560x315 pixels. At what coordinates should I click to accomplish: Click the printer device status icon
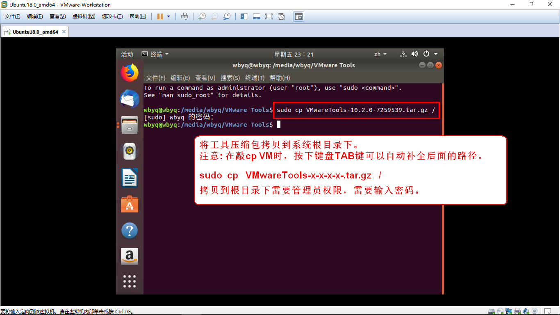click(x=517, y=311)
